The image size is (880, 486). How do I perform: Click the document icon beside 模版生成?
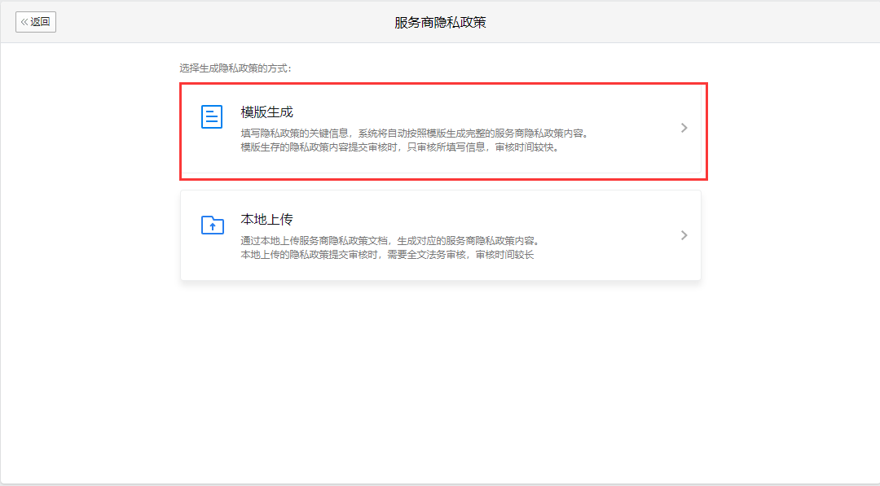coord(212,117)
